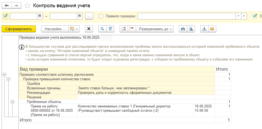
Task: Go back with the left arrow button
Action: [7, 6]
